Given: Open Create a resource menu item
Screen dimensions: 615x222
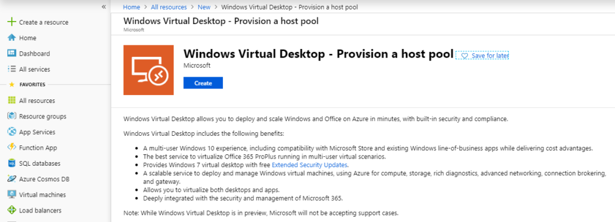Looking at the screenshot, I should 43,22.
